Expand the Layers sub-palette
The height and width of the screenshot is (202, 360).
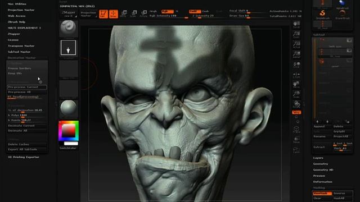point(318,158)
